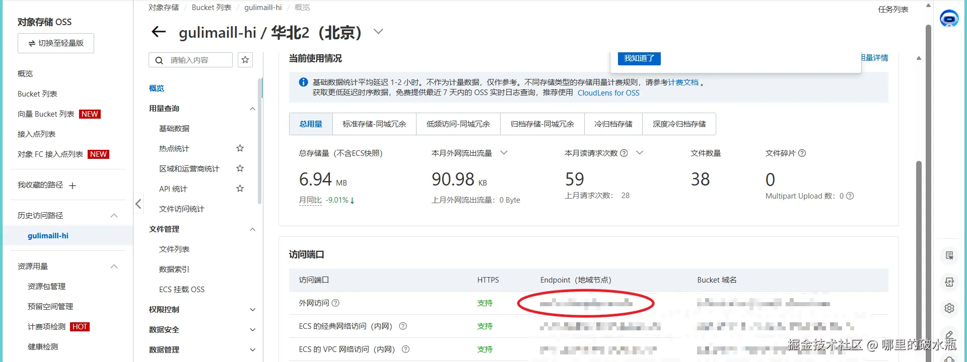Click the API icon in the right toolbar
This screenshot has width=967, height=362.
pos(949,282)
